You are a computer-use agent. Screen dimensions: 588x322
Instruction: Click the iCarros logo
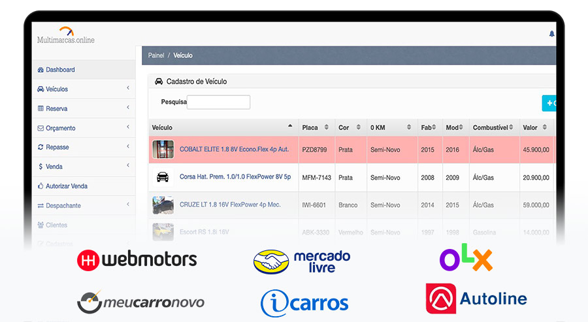click(304, 303)
